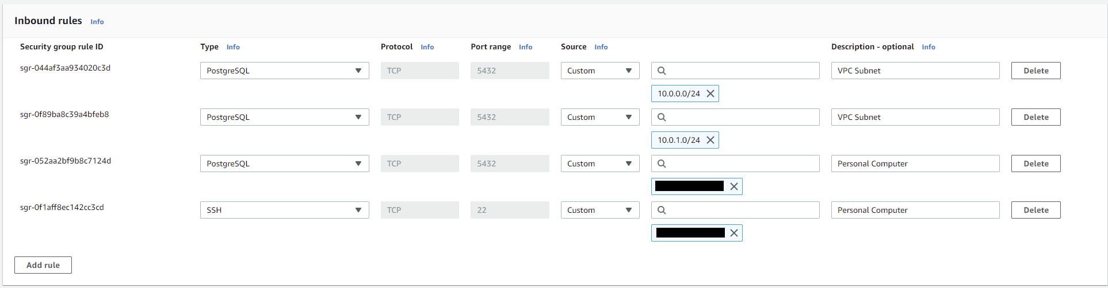Delete the SSH inbound rule
This screenshot has width=1108, height=288.
[1036, 210]
